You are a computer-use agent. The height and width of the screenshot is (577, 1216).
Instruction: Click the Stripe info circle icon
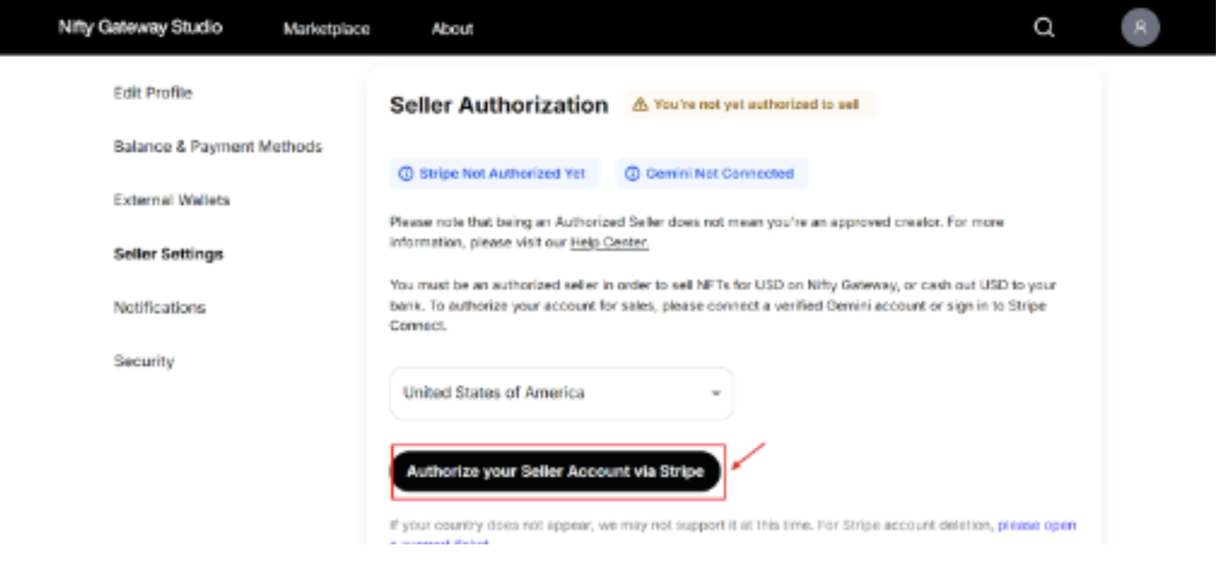tap(406, 173)
